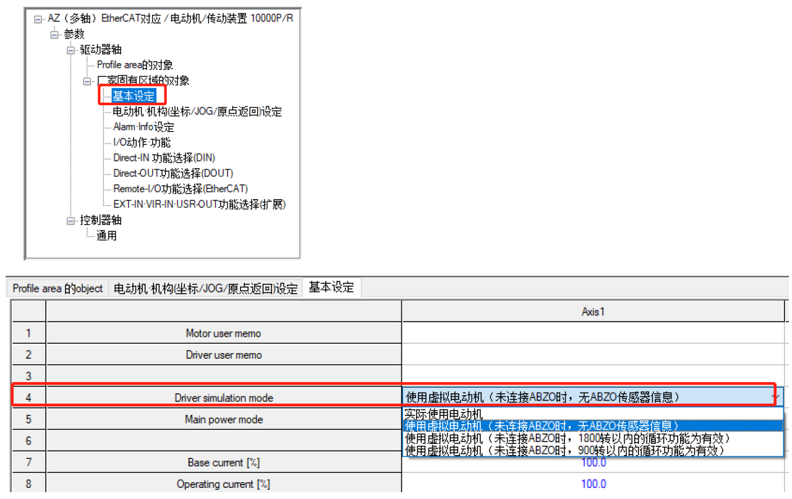This screenshot has height=499, width=792.
Task: Click the Motor user memo Axis1 cell
Action: point(593,333)
